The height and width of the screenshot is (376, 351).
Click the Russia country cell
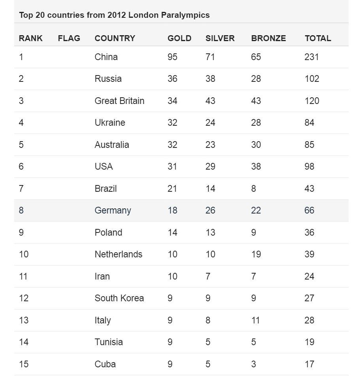pyautogui.click(x=108, y=79)
